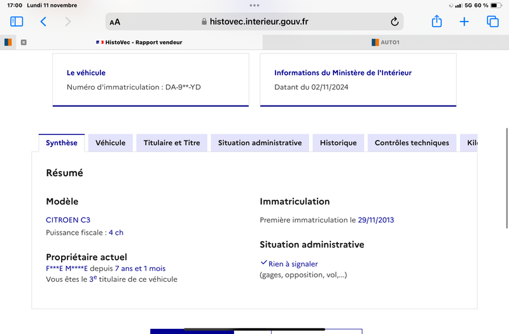Go forward with the greyed arrow
This screenshot has height=334, width=509.
pyautogui.click(x=67, y=22)
